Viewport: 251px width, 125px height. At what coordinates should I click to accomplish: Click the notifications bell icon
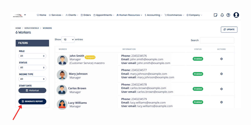pyautogui.click(x=222, y=15)
